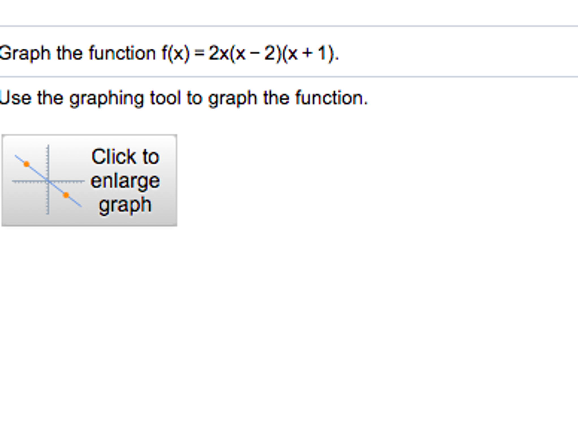Click the word 'enlarge' on the button
This screenshot has width=578, height=438.
pyautogui.click(x=125, y=181)
